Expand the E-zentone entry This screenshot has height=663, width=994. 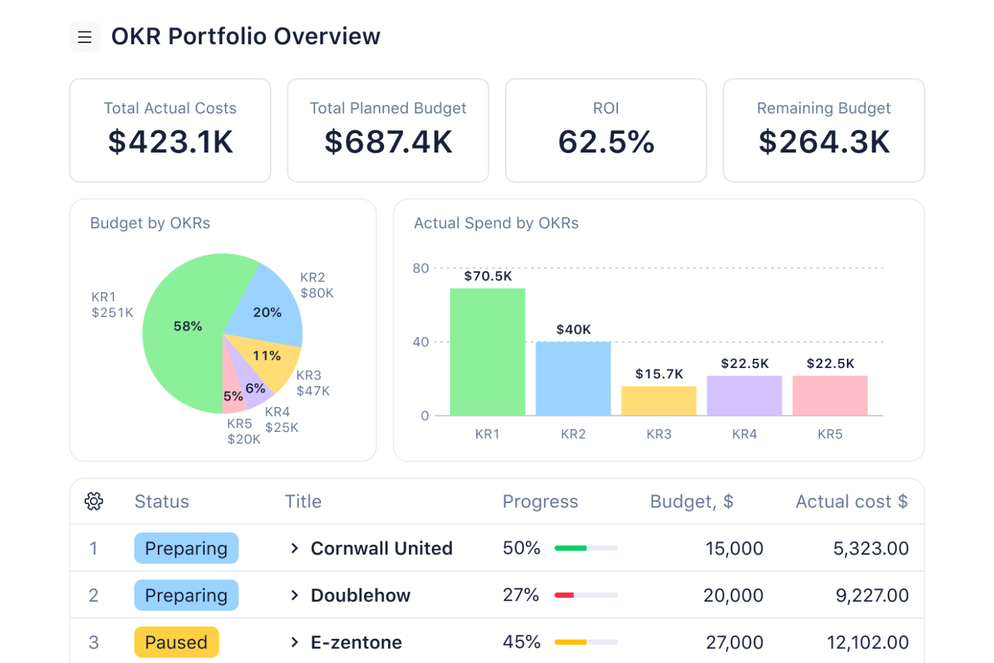(293, 642)
